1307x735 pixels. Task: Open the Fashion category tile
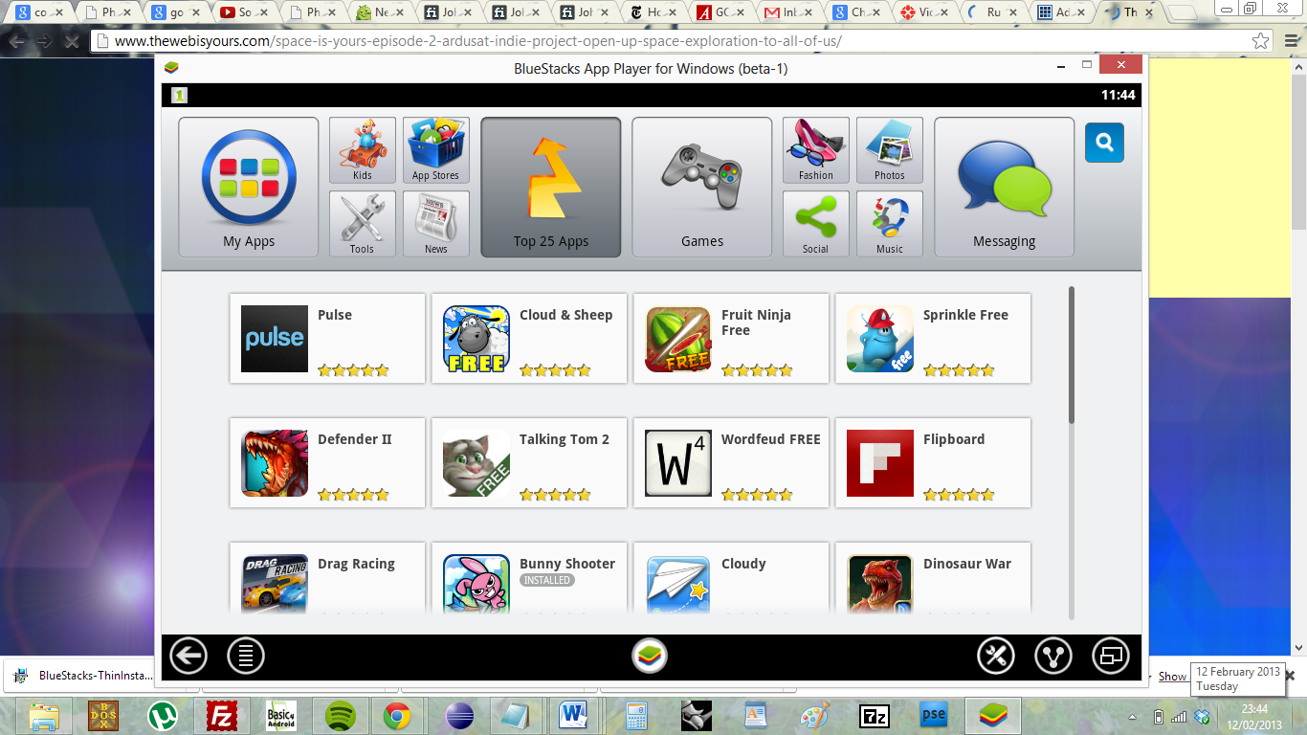click(x=816, y=150)
